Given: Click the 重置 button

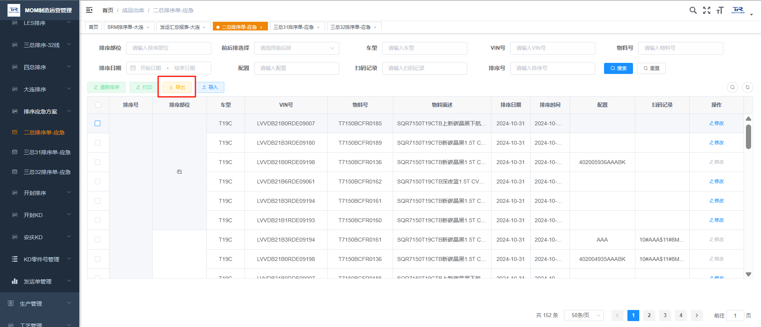Looking at the screenshot, I should coord(651,68).
